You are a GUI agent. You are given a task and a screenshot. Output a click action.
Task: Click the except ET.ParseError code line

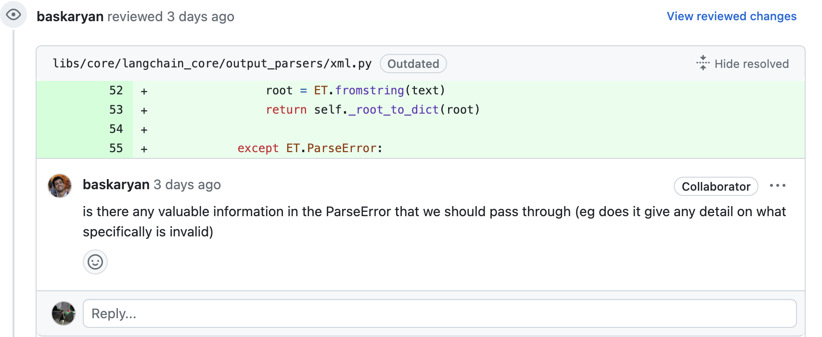pos(310,148)
